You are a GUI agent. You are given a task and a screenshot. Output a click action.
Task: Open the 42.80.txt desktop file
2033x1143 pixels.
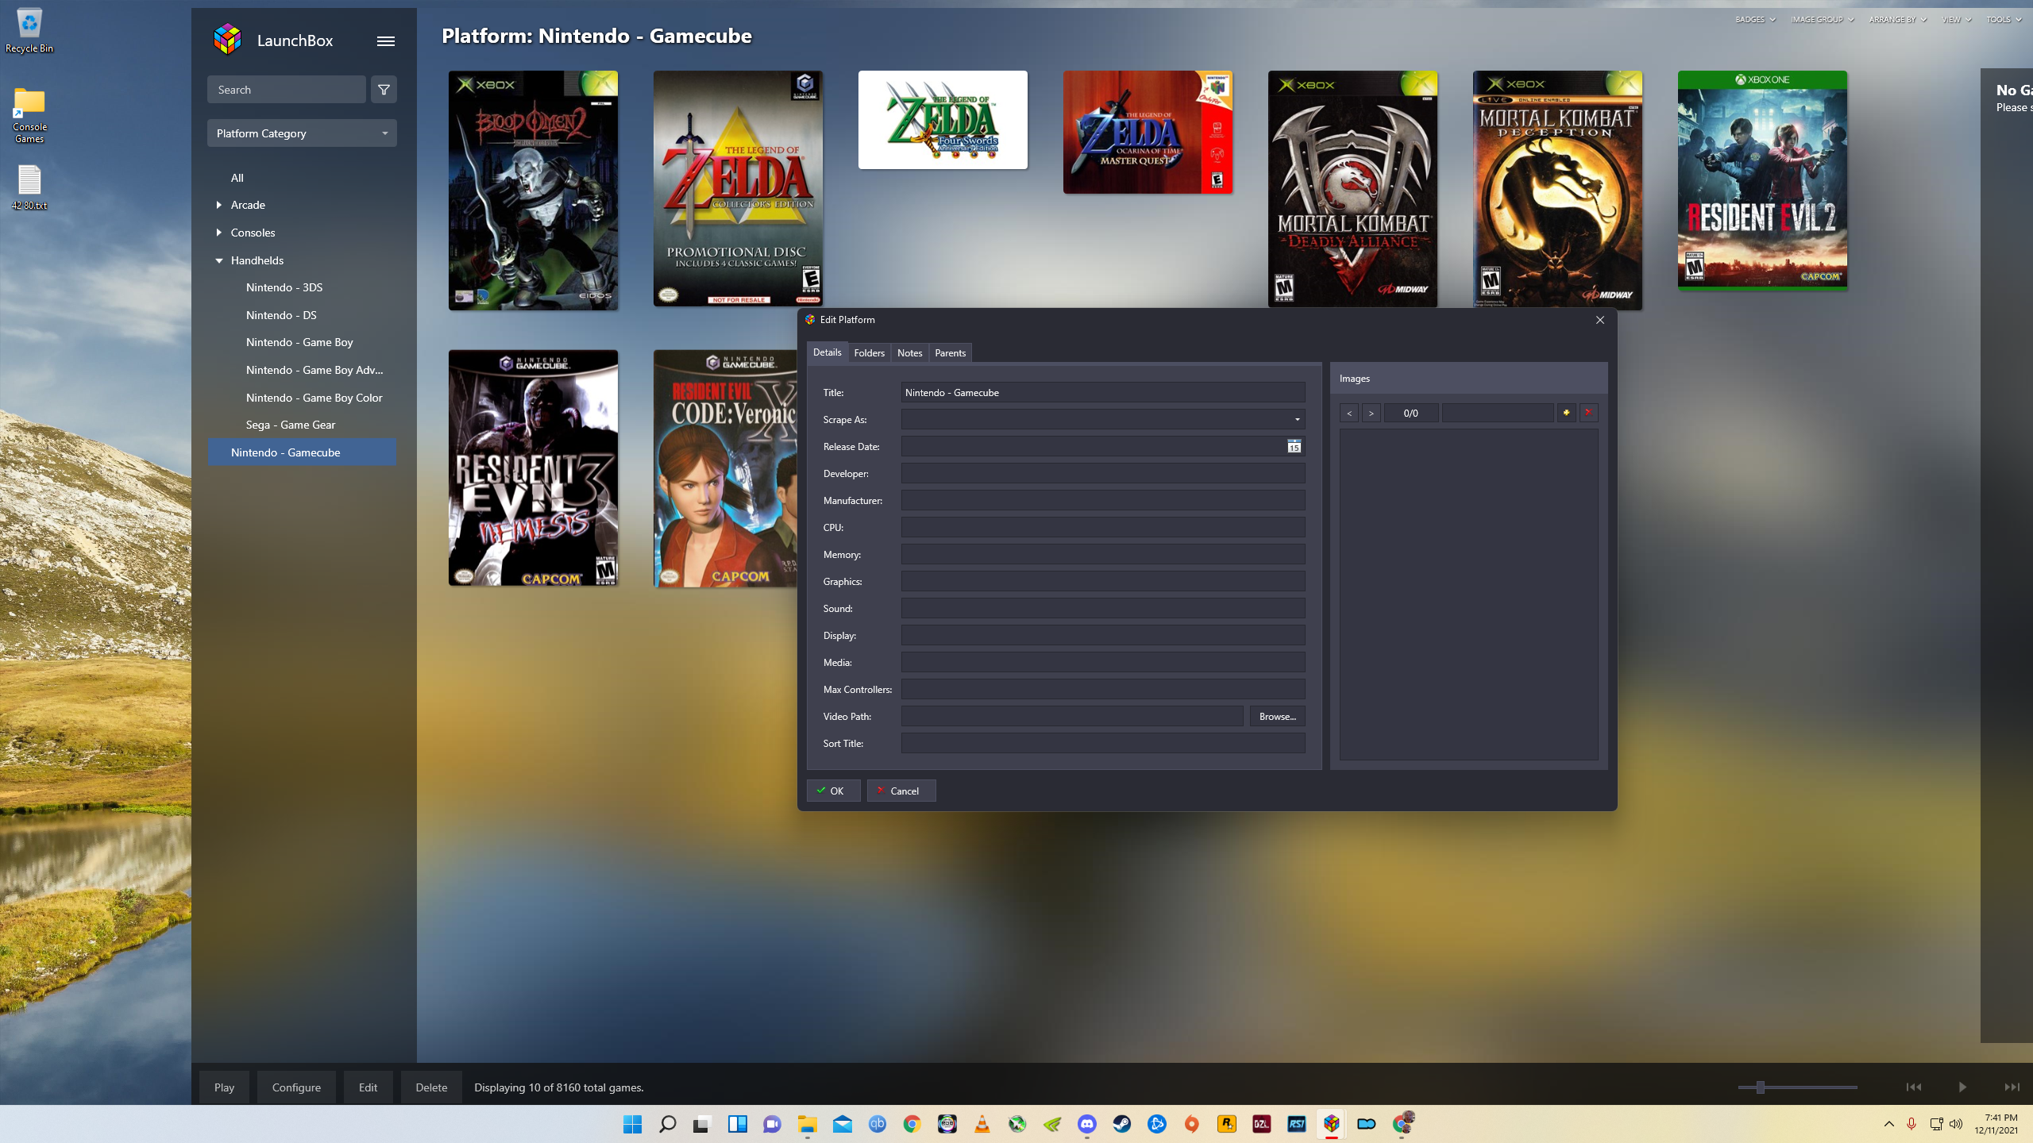29,187
